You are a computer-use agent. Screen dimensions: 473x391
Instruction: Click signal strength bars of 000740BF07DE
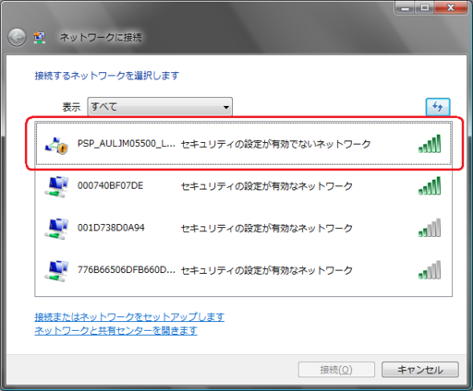coord(430,185)
